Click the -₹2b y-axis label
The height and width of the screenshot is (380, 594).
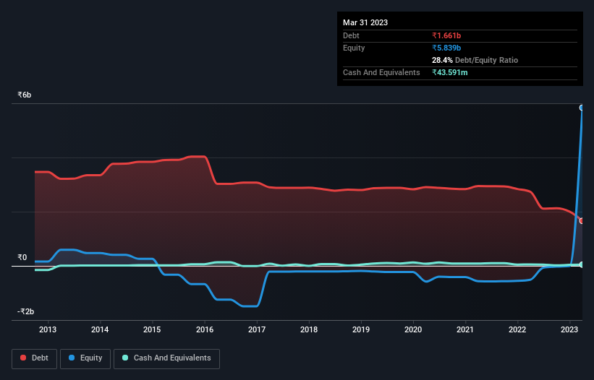click(25, 311)
